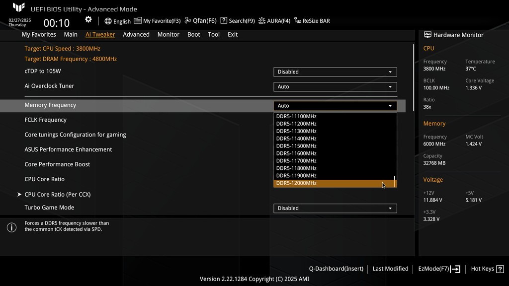The width and height of the screenshot is (509, 286).
Task: Switch to My Favorites tab
Action: tap(39, 34)
